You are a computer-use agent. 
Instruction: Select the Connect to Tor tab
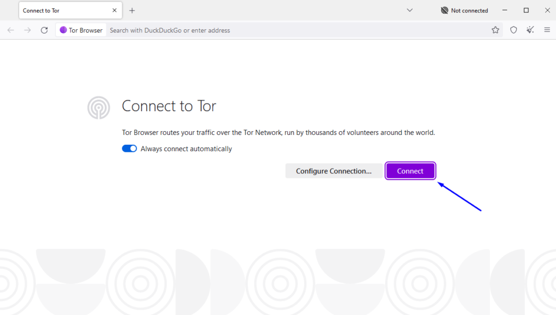pyautogui.click(x=71, y=10)
